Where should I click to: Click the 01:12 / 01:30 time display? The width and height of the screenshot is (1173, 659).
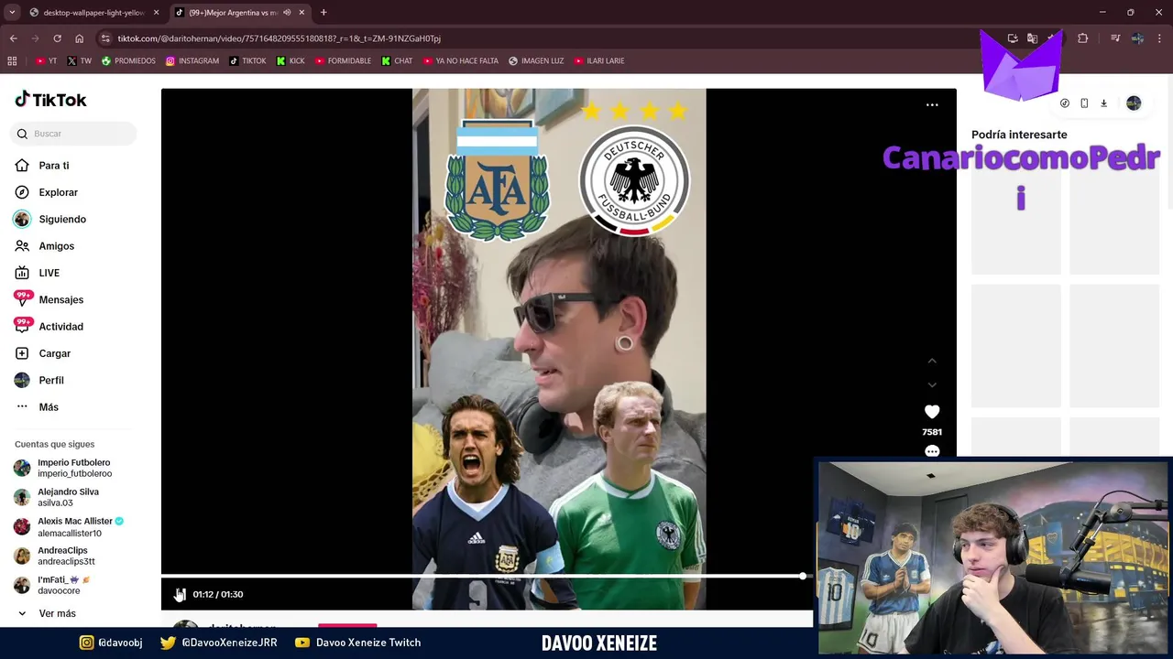coord(218,594)
